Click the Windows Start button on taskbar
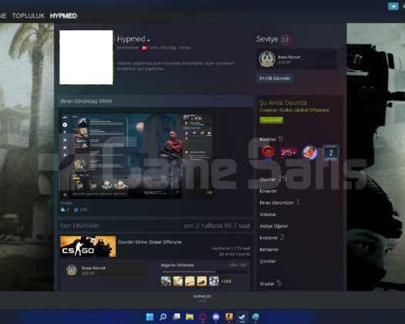Image resolution: width=405 pixels, height=324 pixels. click(x=150, y=317)
